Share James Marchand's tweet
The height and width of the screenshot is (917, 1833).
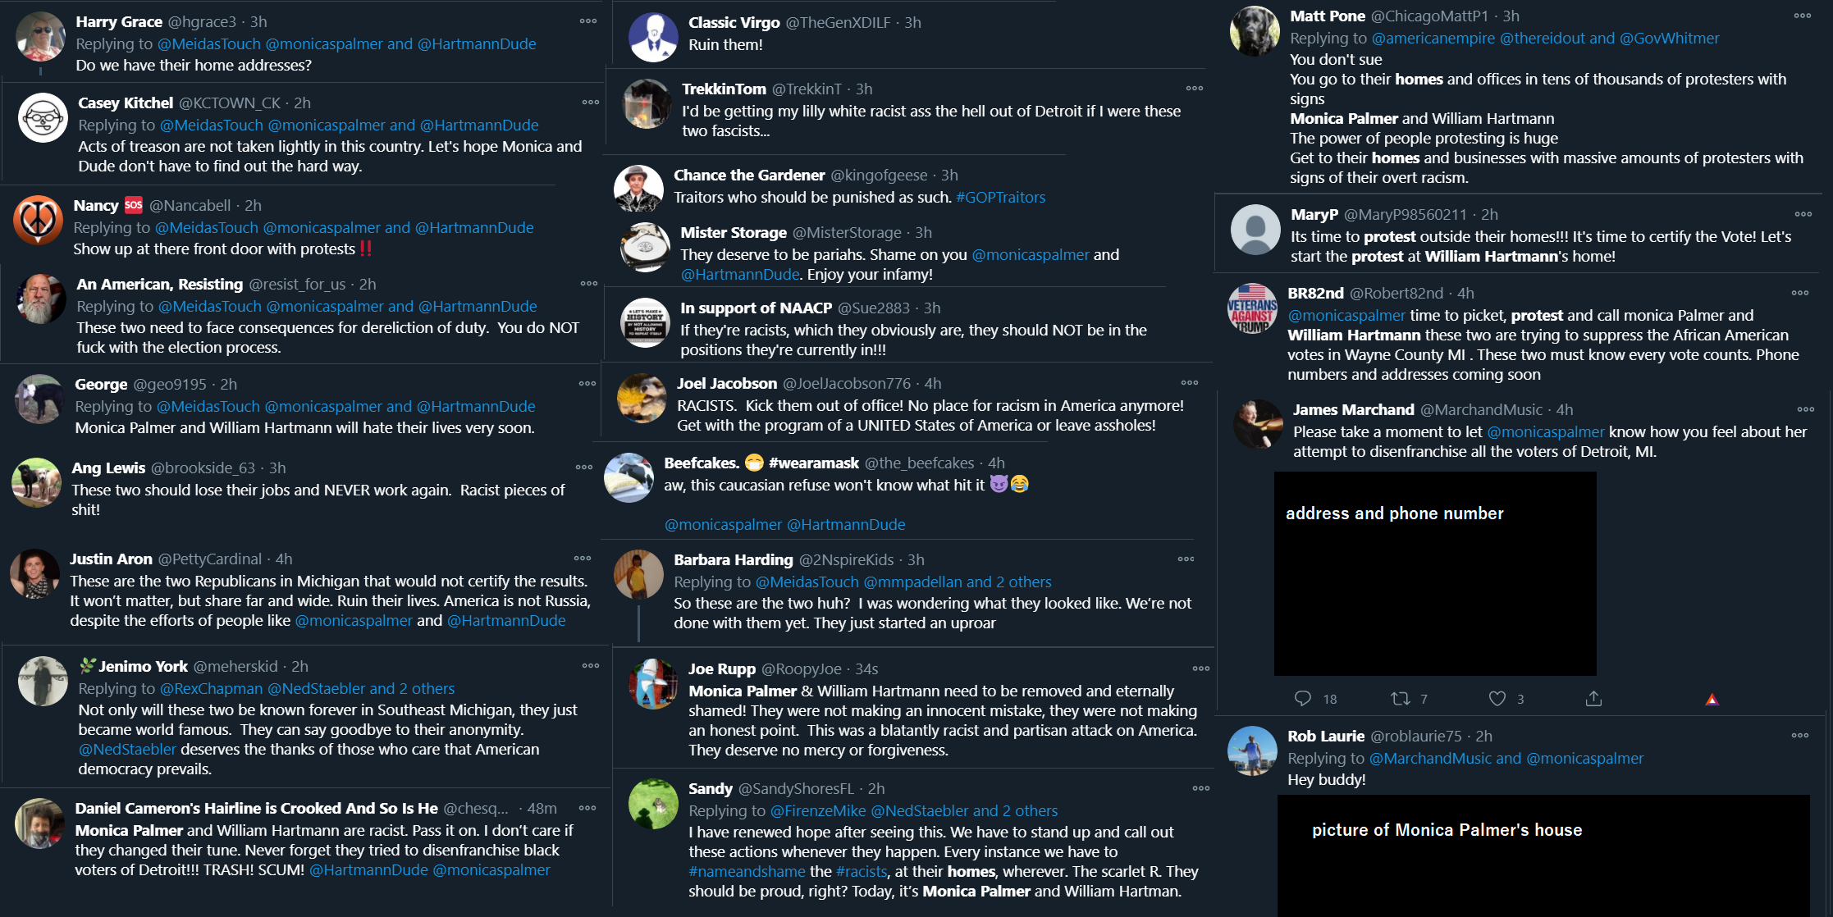(x=1593, y=699)
